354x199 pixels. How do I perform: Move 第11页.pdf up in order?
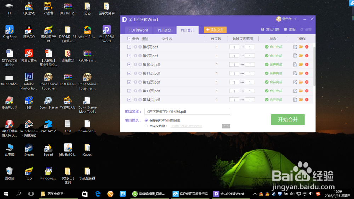point(135,73)
